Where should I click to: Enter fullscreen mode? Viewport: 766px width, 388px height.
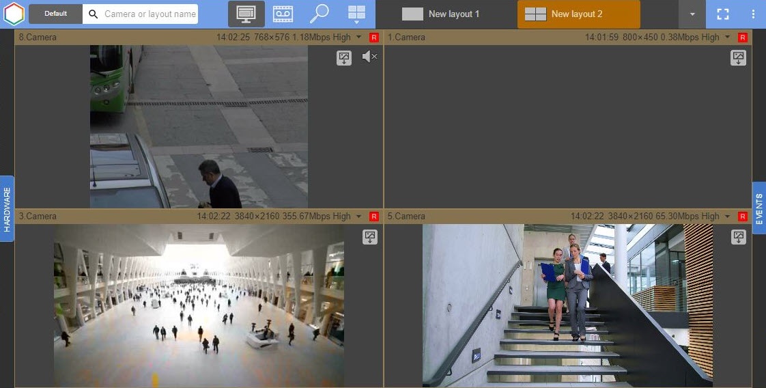tap(722, 14)
